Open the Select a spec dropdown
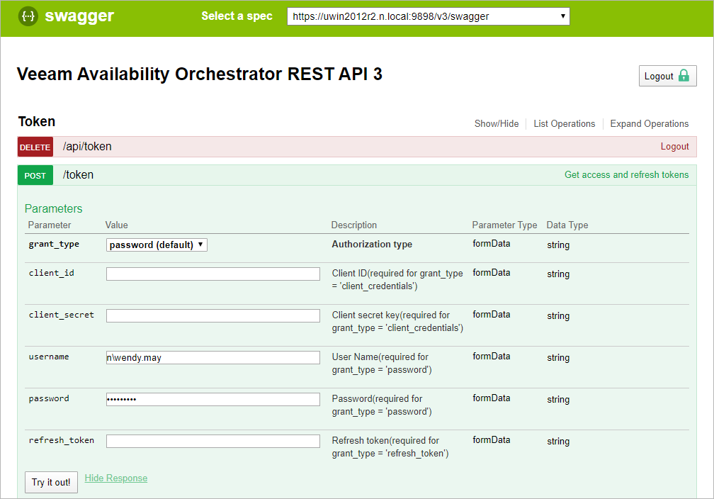This screenshot has height=499, width=714. point(428,16)
